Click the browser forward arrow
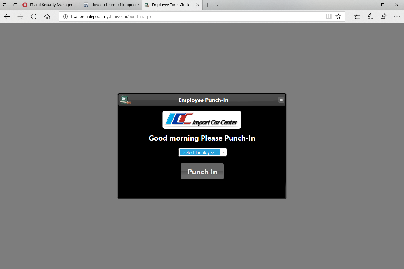Viewport: 404px width, 269px height. click(20, 17)
